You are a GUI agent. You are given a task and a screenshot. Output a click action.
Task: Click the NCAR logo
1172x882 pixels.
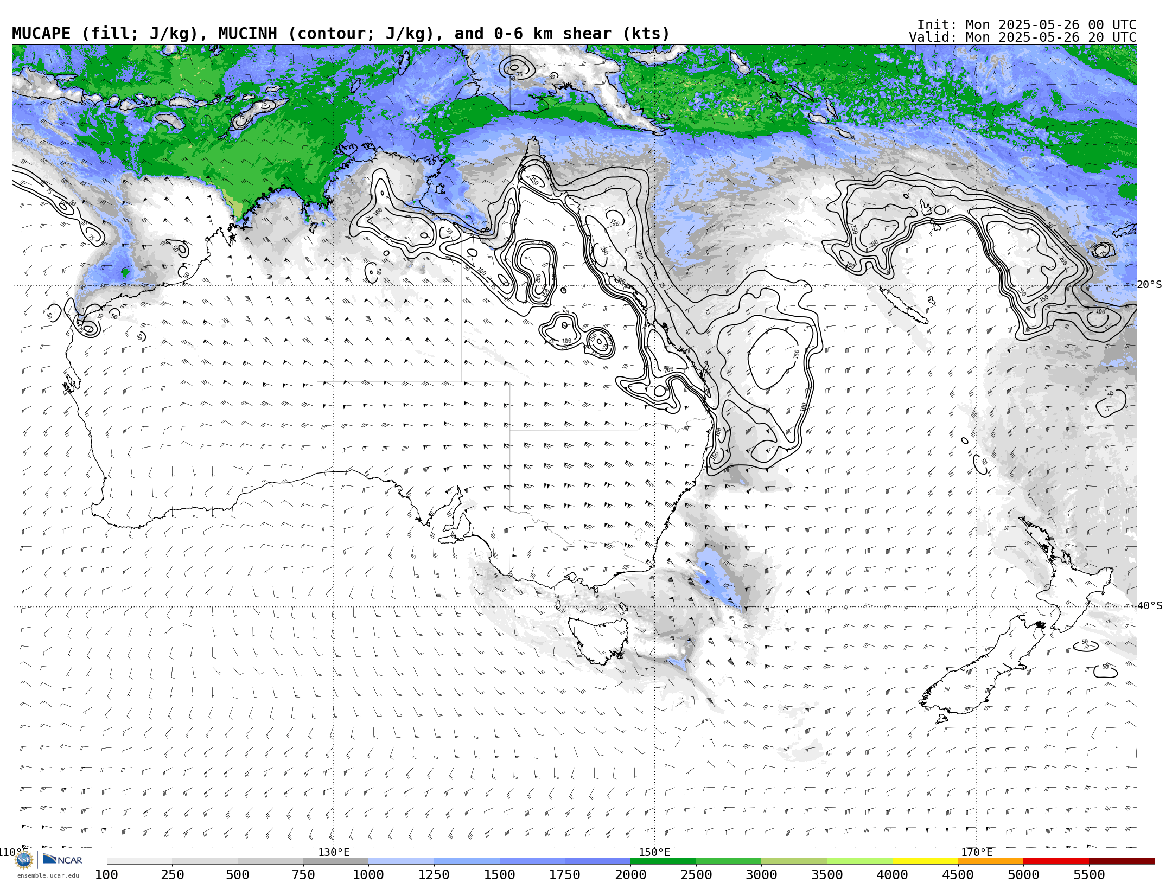click(62, 860)
